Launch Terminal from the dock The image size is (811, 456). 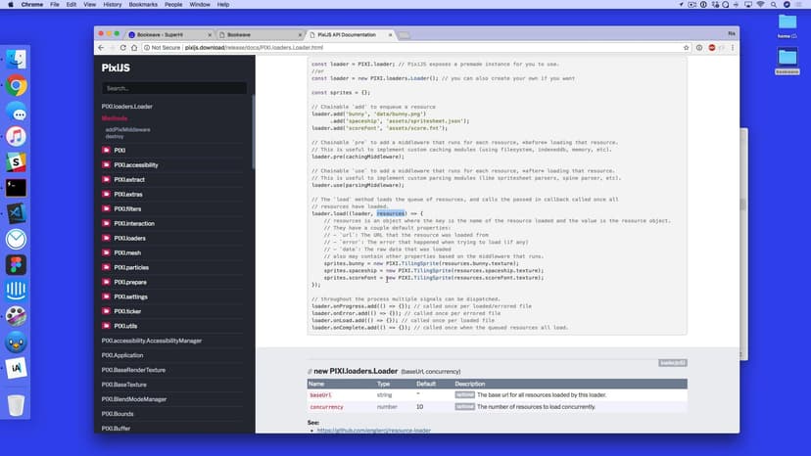(x=16, y=188)
